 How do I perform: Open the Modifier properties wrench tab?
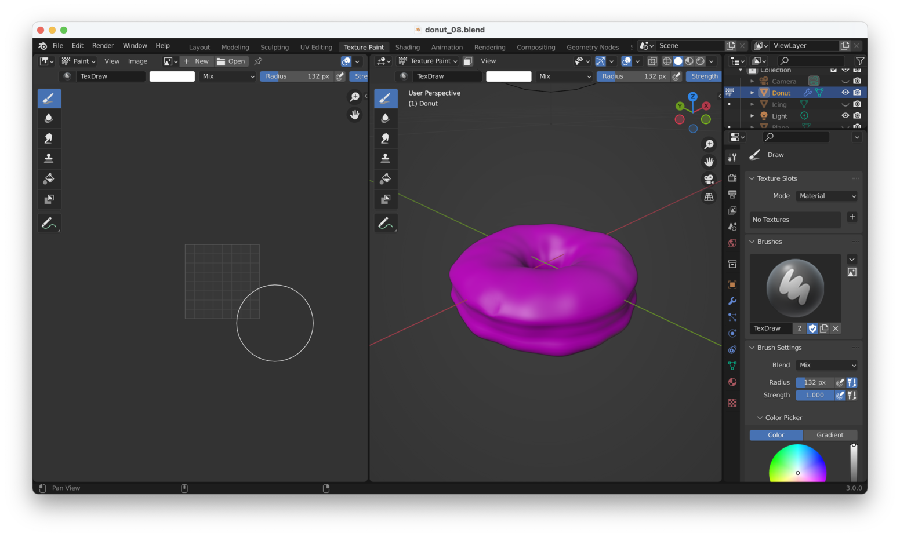(732, 301)
